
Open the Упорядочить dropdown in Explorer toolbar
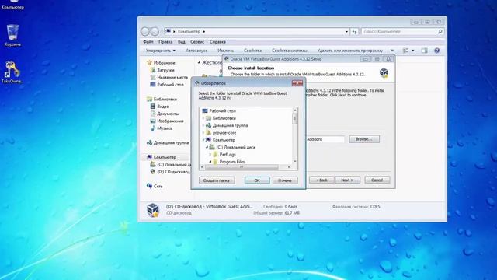[161, 51]
